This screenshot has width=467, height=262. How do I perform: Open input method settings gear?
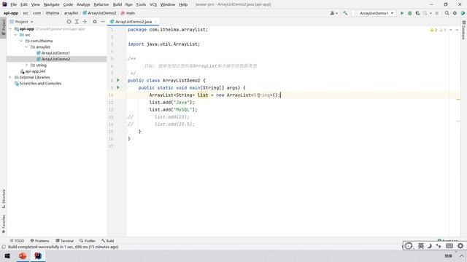pyautogui.click(x=460, y=246)
